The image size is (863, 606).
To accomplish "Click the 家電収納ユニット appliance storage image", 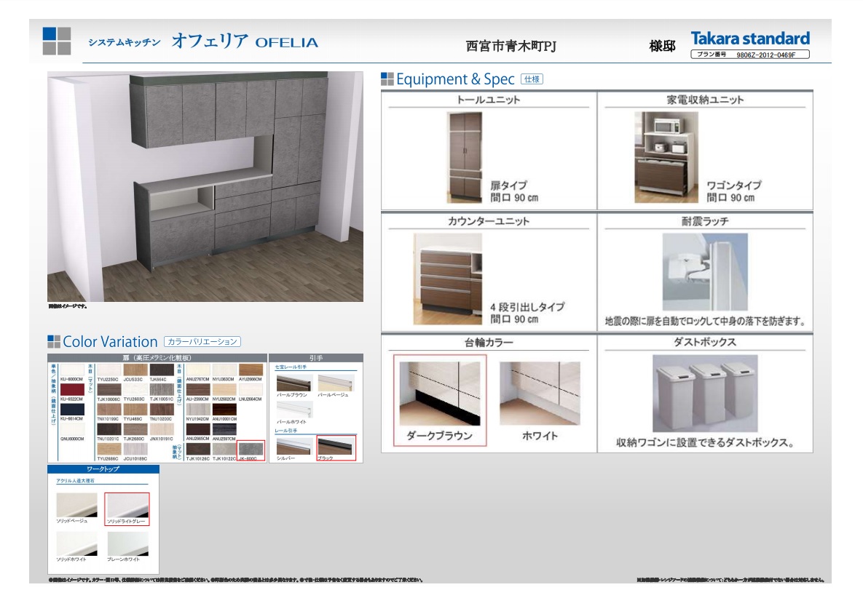I will [666, 157].
